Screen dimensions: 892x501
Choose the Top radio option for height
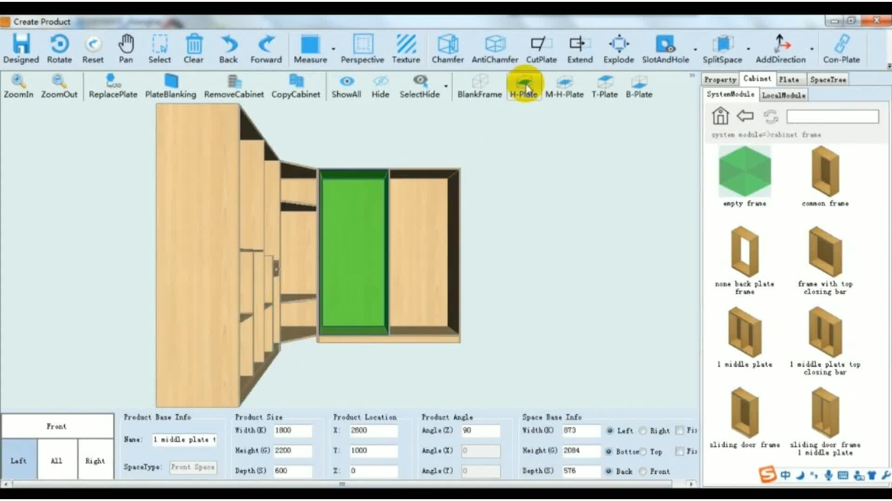pos(643,452)
